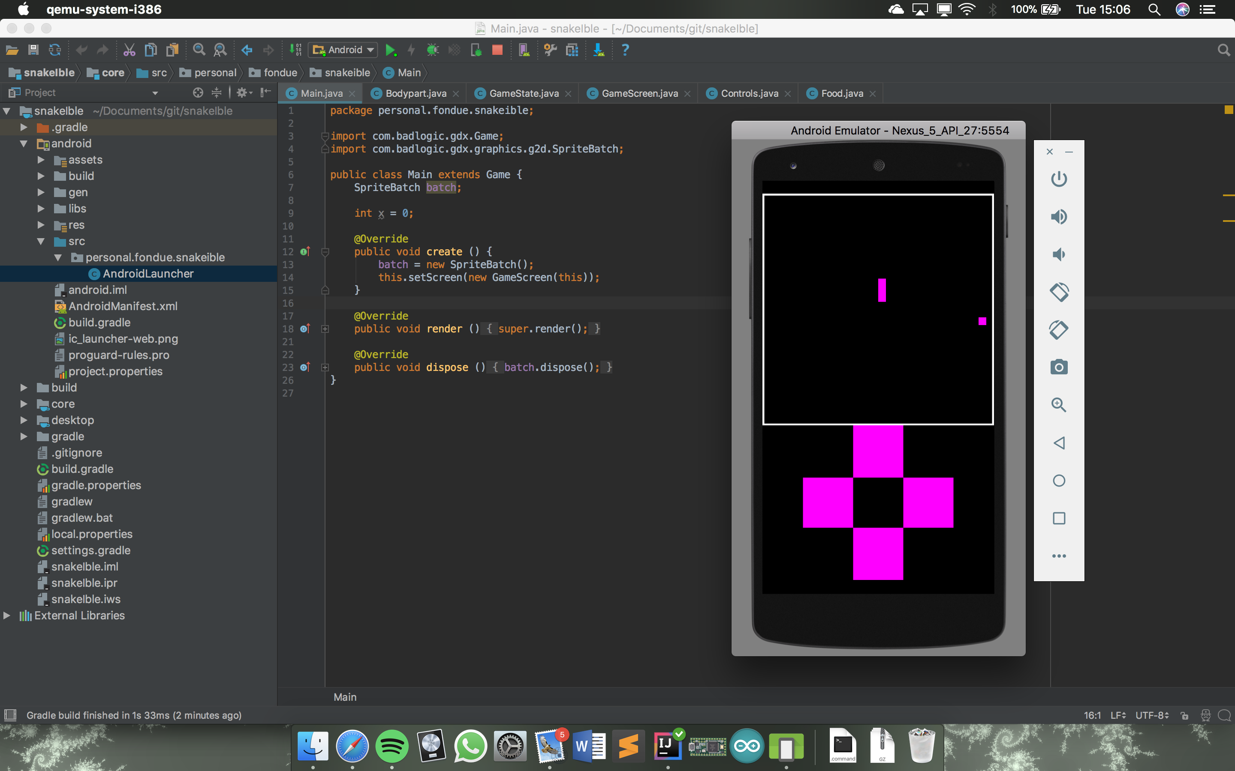Viewport: 1235px width, 771px height.
Task: Stop the app with the red square icon
Action: (497, 49)
